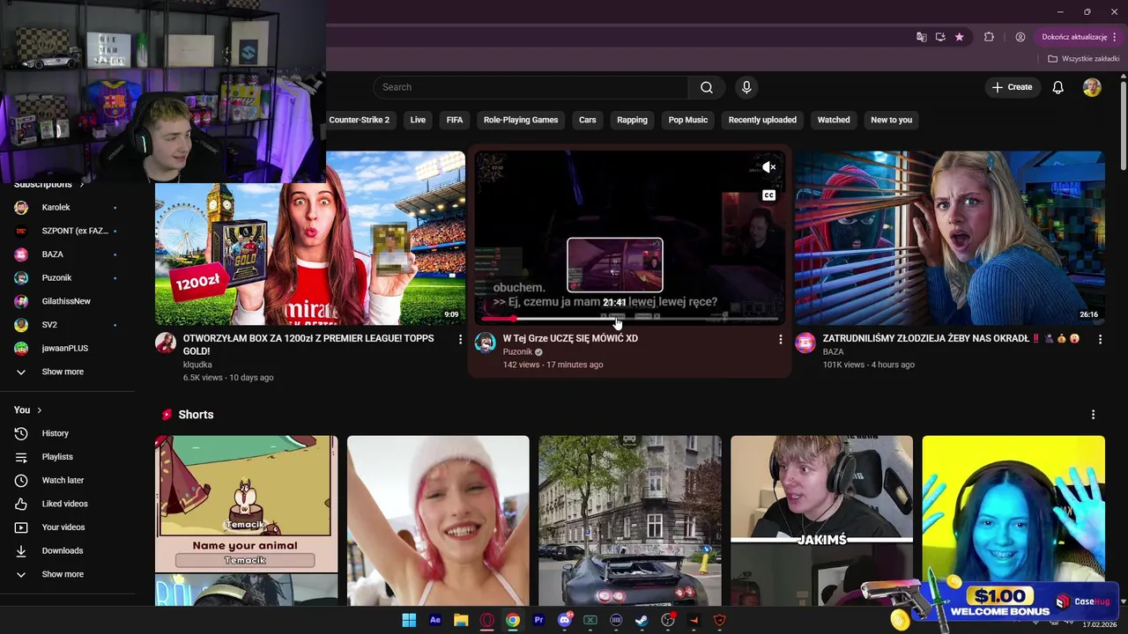Screen dimensions: 1128x634
Task: Open klqudka channel avatar
Action: [x=166, y=343]
